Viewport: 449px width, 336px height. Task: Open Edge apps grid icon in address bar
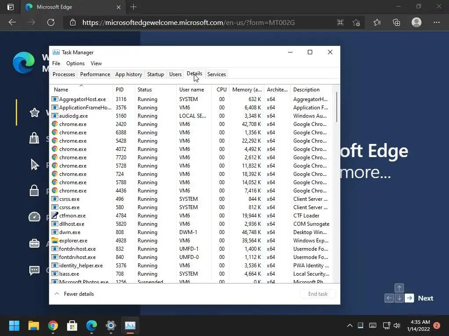click(340, 22)
